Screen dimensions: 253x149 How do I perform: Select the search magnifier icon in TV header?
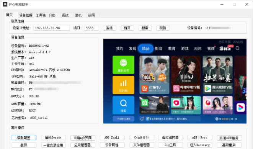pyautogui.click(x=237, y=48)
